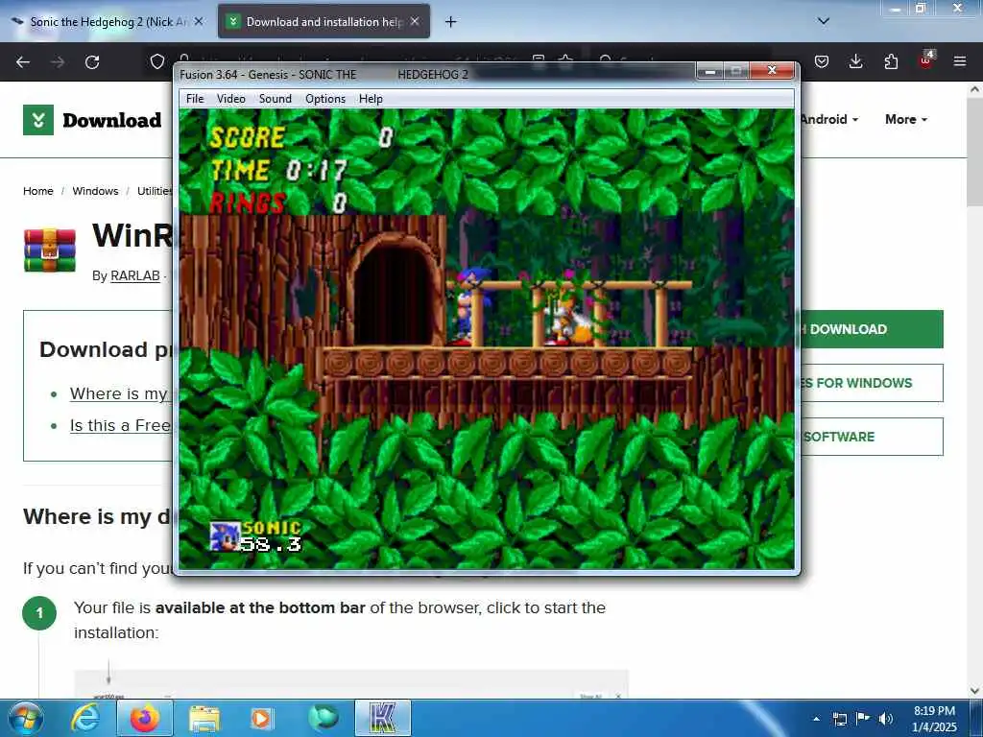The width and height of the screenshot is (983, 737).
Task: Open the Action Center flag icon
Action: (863, 719)
